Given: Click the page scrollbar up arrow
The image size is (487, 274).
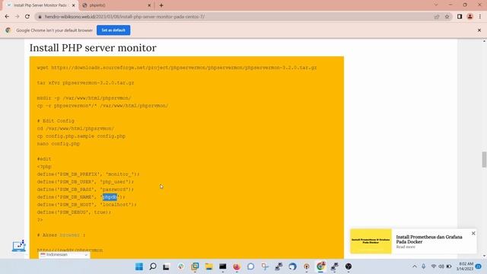Looking at the screenshot, I should [484, 41].
